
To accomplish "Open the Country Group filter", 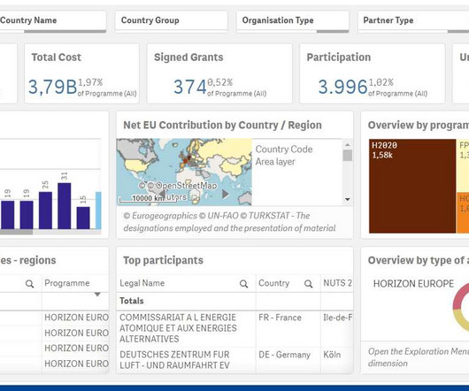I will pos(171,20).
